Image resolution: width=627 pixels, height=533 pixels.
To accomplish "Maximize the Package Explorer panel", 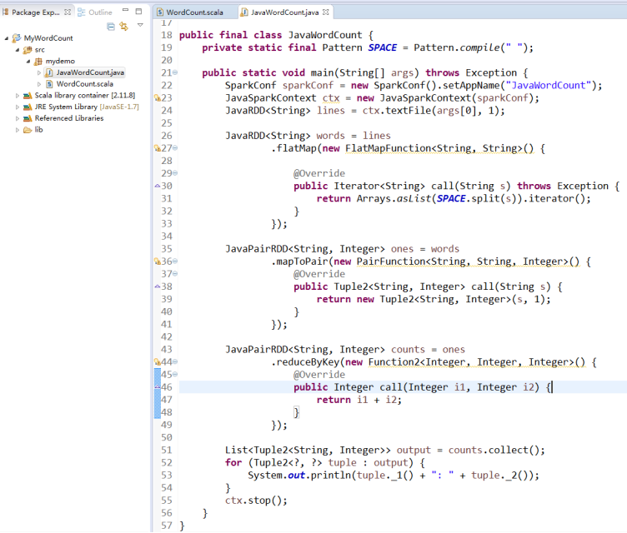I will click(138, 11).
